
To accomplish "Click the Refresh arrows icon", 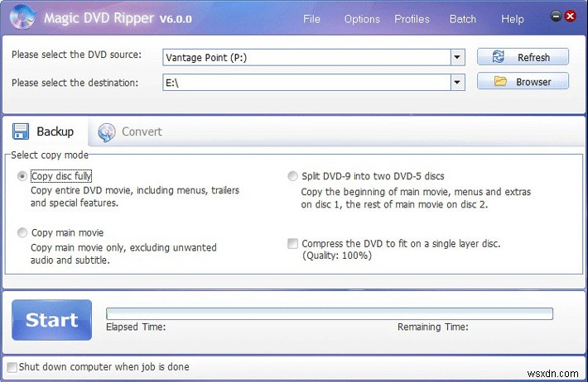I will (x=498, y=57).
